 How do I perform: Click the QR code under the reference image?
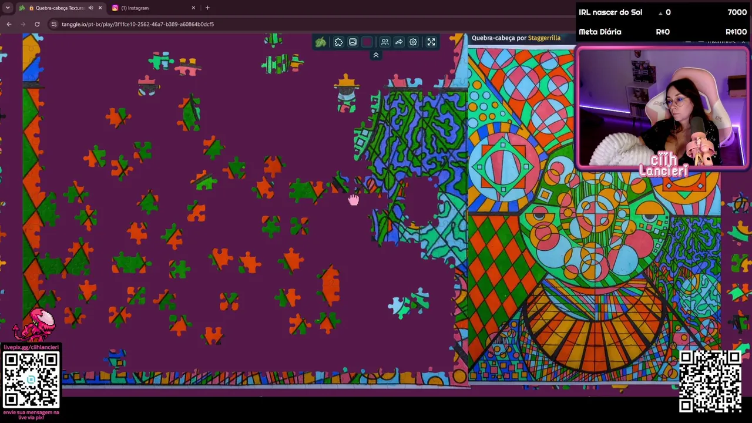710,381
